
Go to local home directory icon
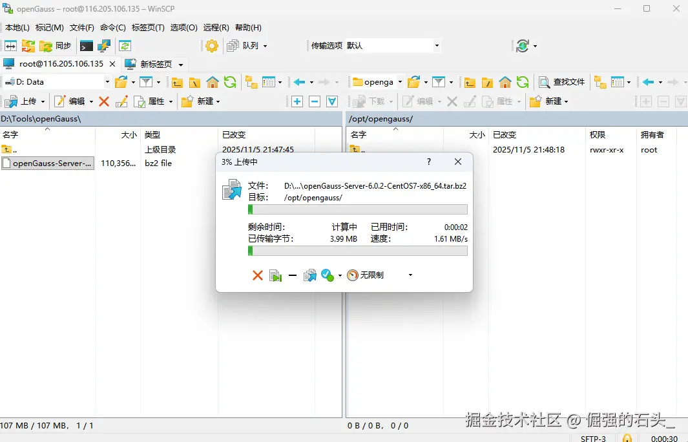(x=213, y=82)
